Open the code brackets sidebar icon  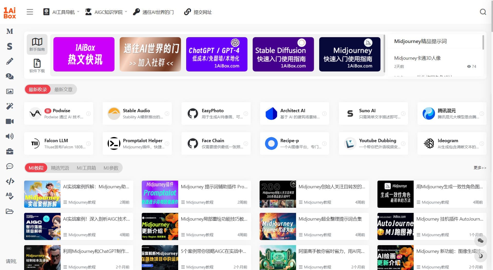point(10,181)
